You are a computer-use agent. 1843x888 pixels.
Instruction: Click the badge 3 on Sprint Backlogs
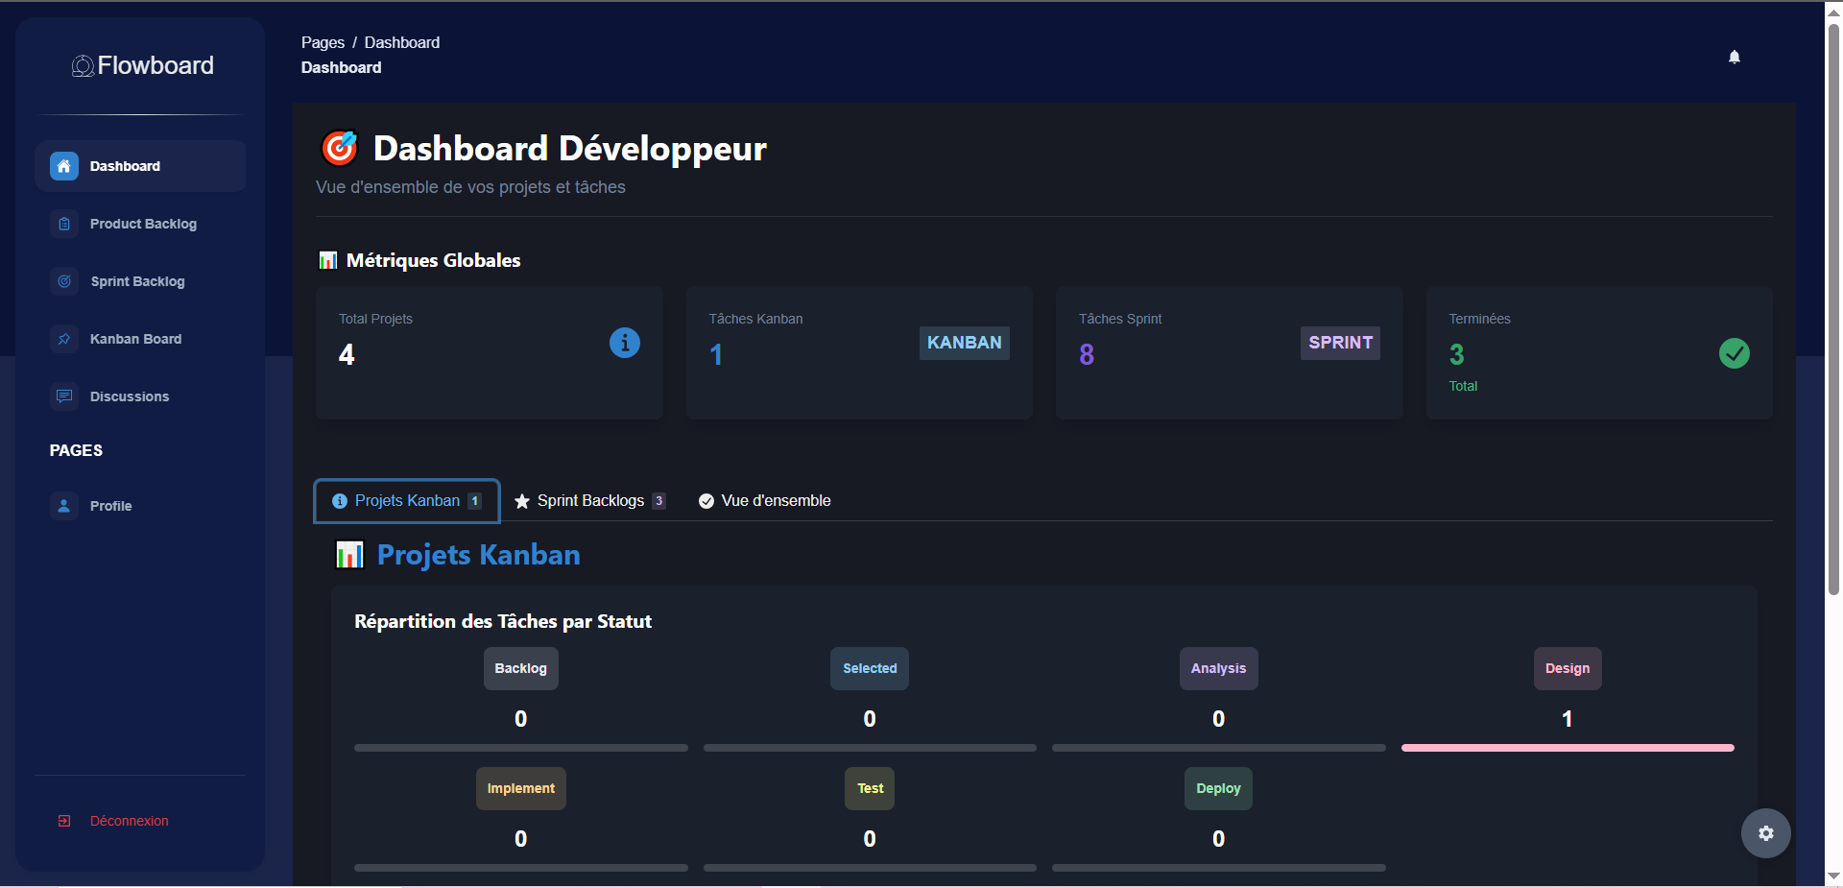(x=659, y=501)
